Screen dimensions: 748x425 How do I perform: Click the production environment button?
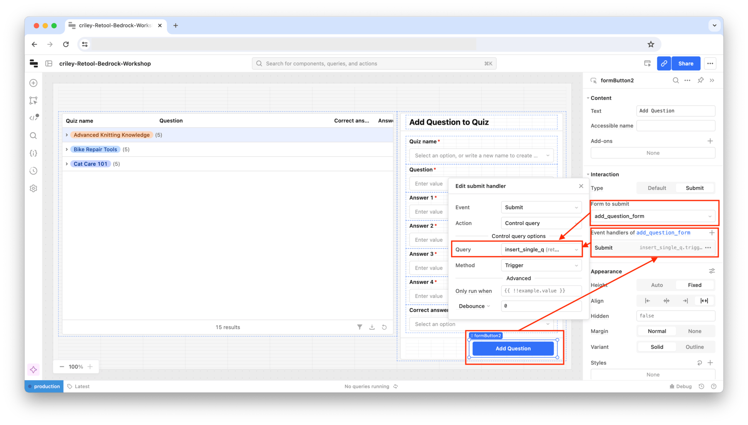[x=44, y=386]
